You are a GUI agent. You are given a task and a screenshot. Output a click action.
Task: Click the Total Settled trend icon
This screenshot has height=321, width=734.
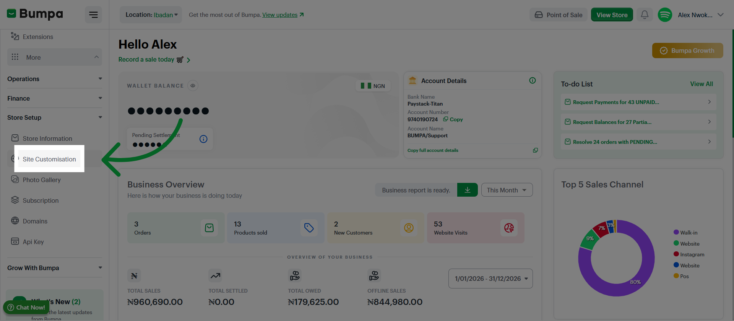(215, 275)
